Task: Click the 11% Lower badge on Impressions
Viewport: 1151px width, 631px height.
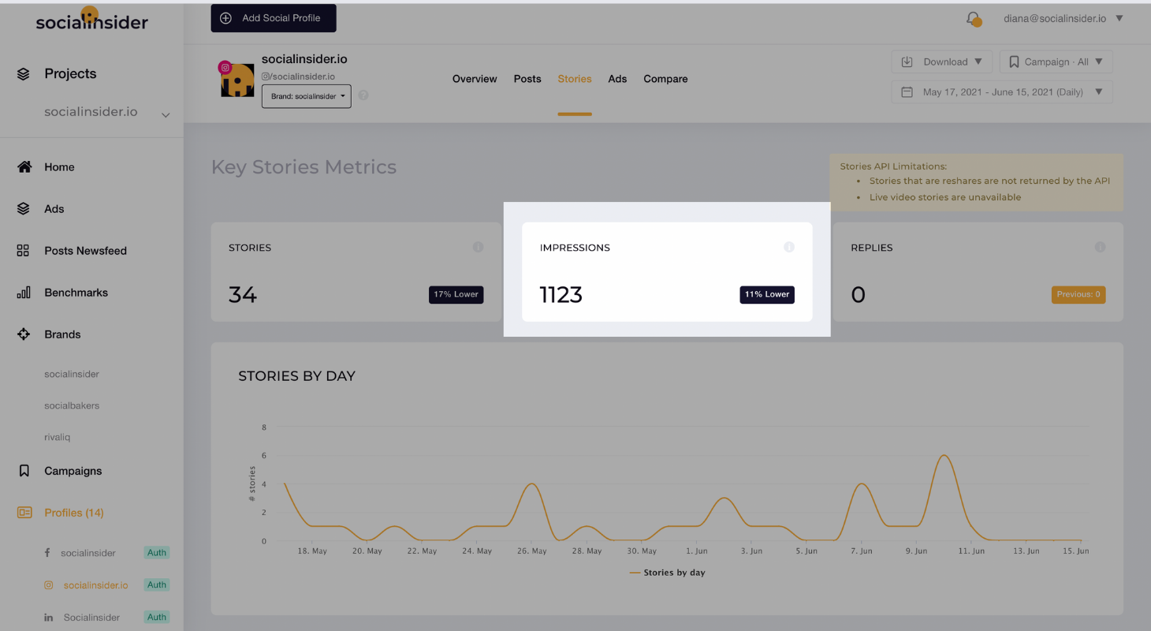Action: 767,294
